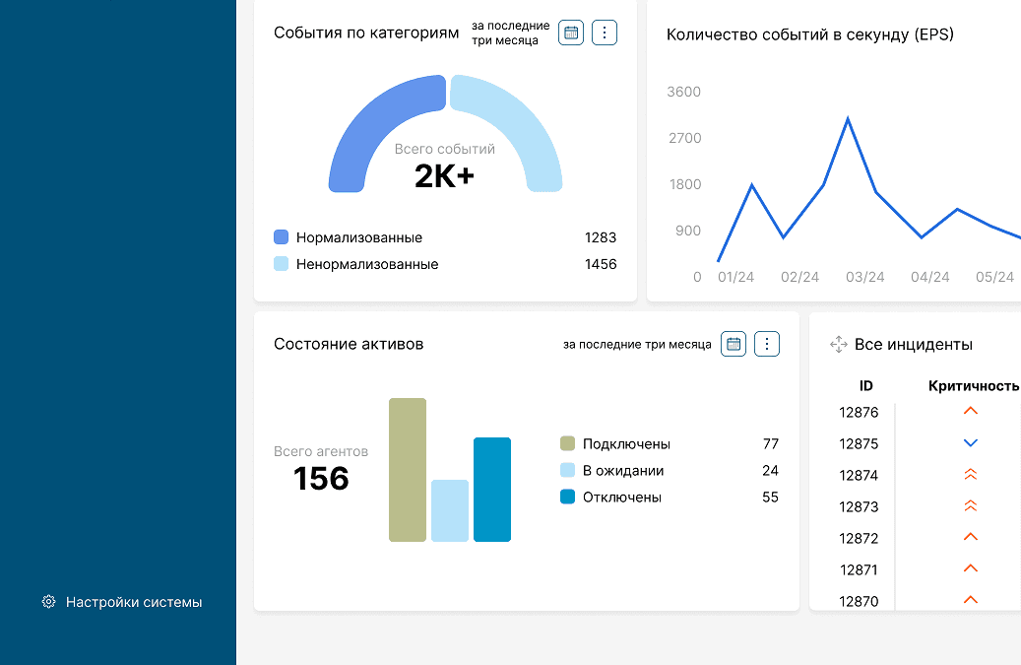Click criticality arrow icon for incident 12876
This screenshot has width=1021, height=665.
(x=970, y=411)
